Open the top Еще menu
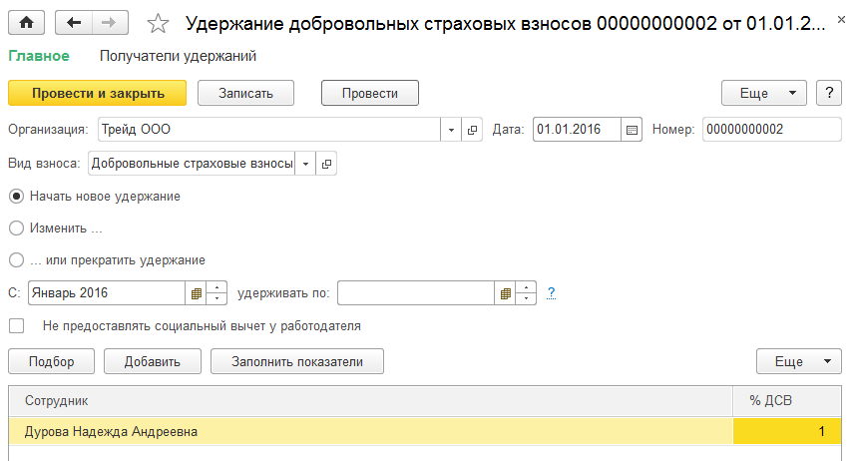Viewport: 857px width, 461px height. 763,93
